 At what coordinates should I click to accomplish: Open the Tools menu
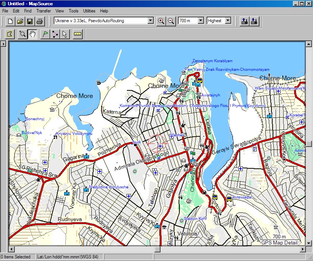tap(74, 11)
